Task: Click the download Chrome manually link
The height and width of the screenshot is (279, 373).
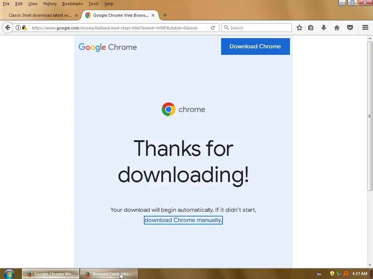Action: pyautogui.click(x=183, y=220)
